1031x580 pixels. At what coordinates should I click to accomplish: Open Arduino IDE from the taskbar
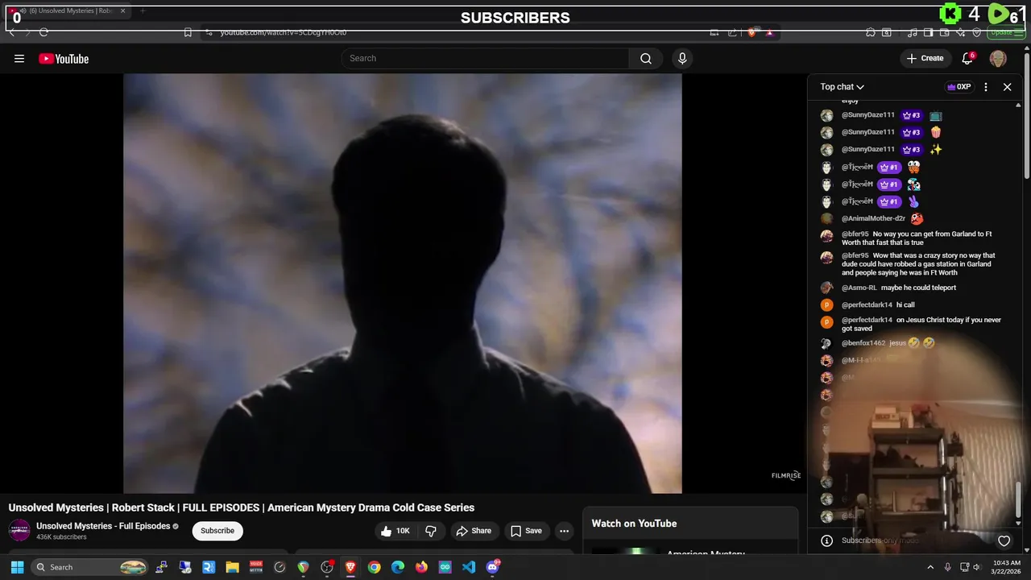tap(445, 567)
